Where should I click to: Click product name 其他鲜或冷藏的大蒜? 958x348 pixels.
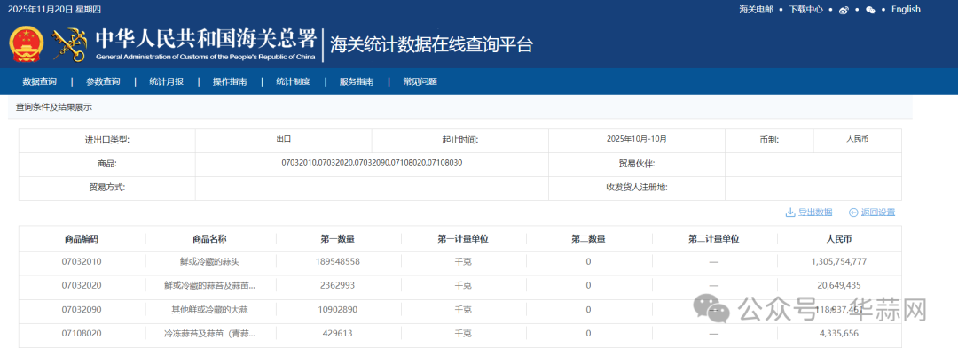[209, 310]
